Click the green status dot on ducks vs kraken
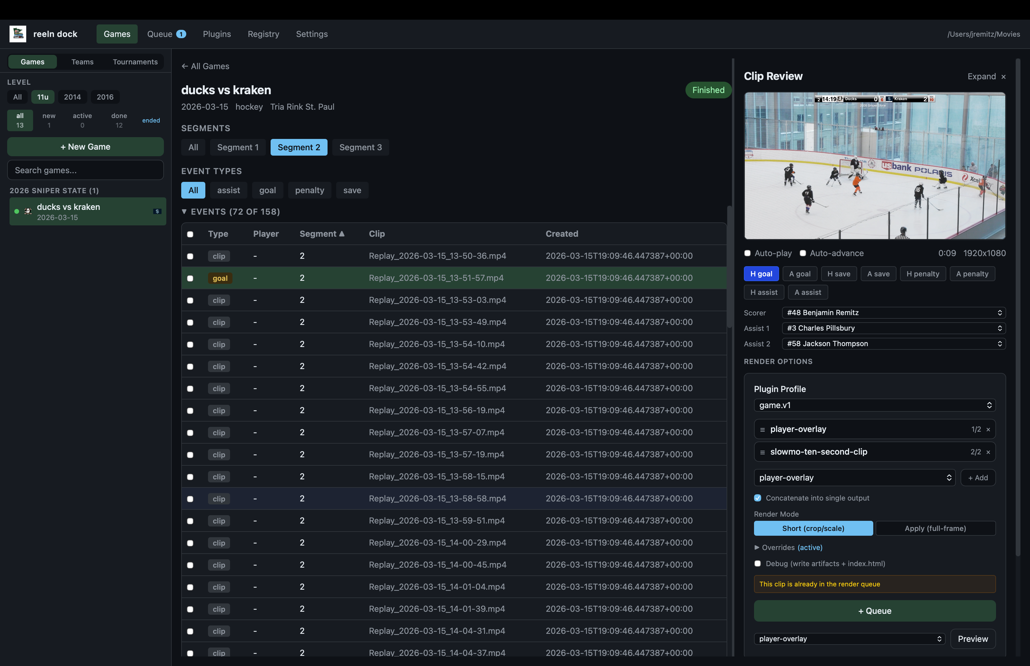Screen dimensions: 1030x666 click(x=16, y=211)
